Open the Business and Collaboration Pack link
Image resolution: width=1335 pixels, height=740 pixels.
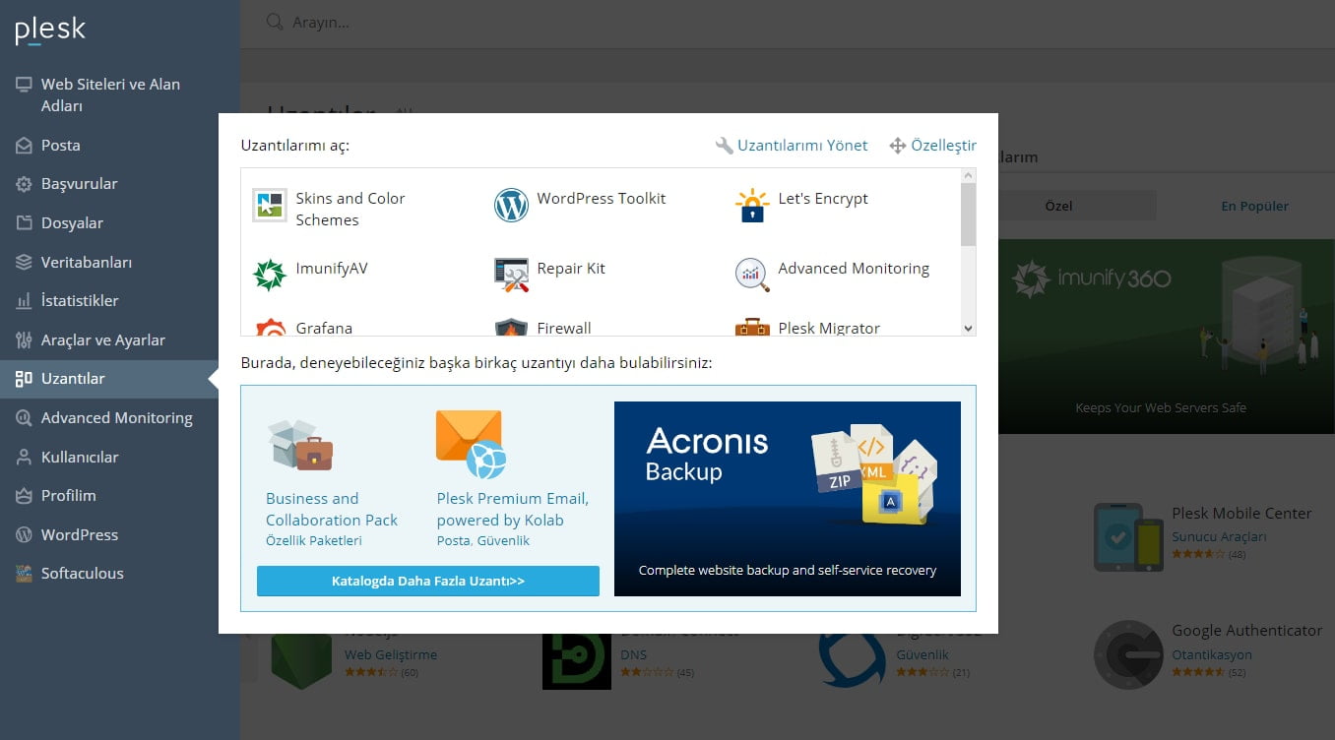pos(332,510)
